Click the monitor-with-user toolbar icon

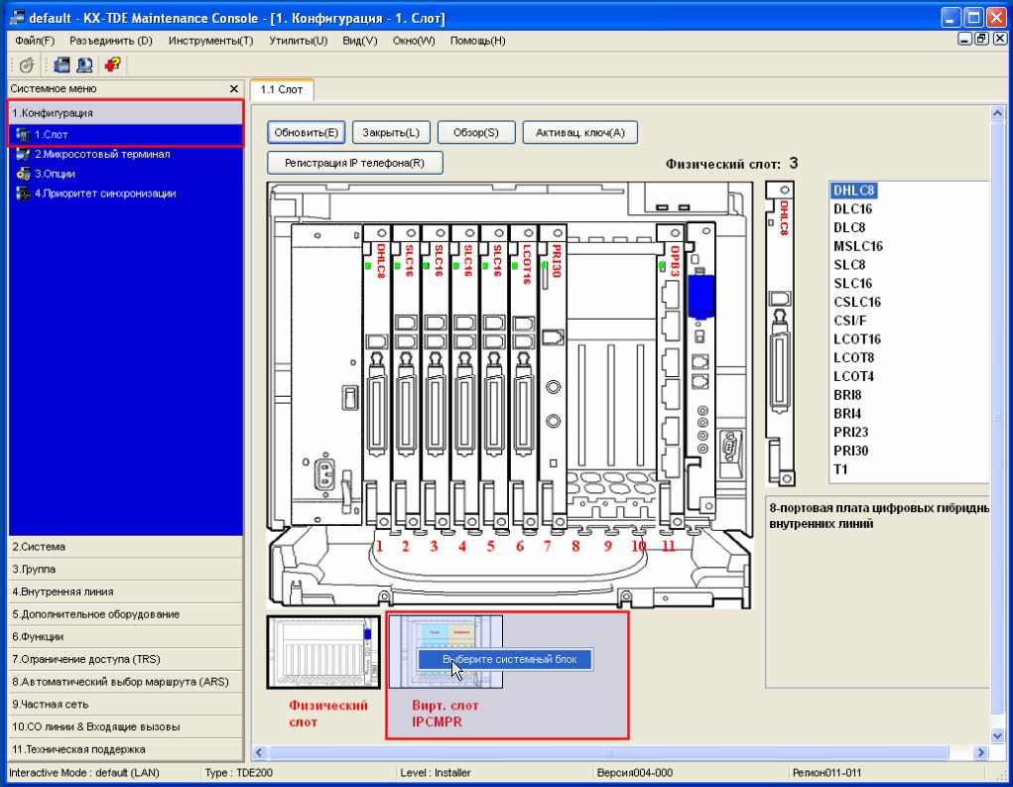coord(84,65)
